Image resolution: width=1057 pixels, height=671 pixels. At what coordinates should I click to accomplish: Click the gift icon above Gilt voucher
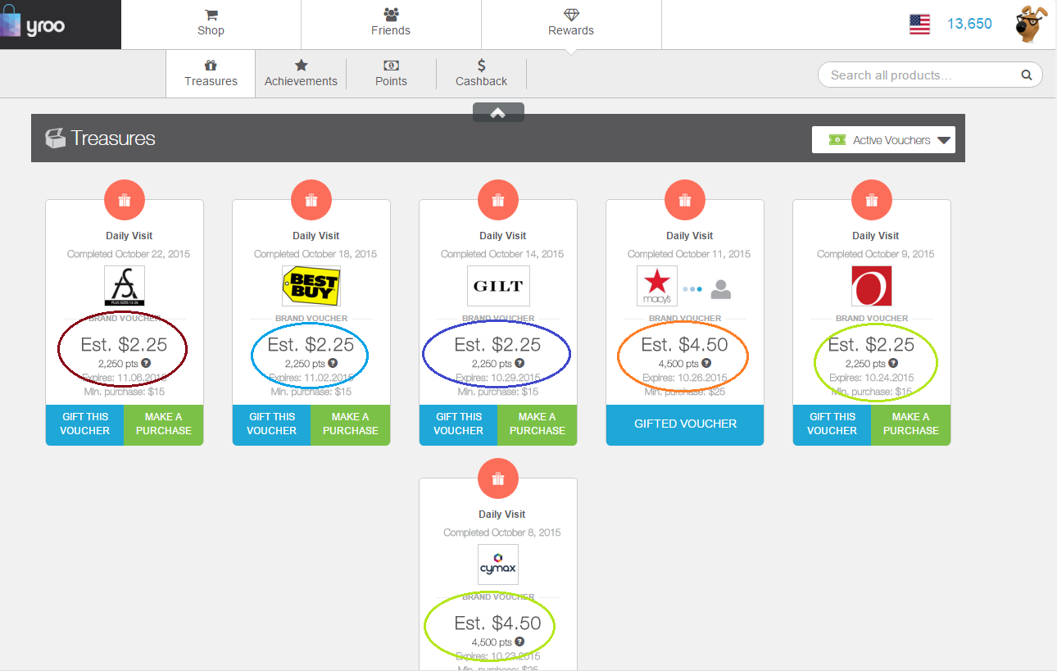point(498,200)
